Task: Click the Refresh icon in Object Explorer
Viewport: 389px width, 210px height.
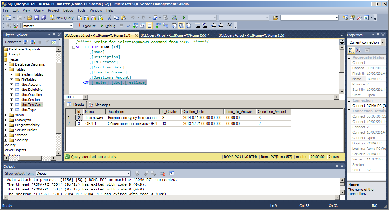Action: point(54,42)
